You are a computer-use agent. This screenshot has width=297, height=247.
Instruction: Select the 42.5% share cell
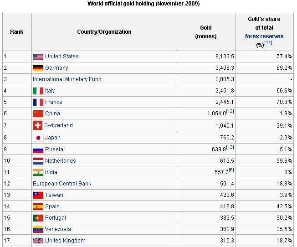click(264, 206)
